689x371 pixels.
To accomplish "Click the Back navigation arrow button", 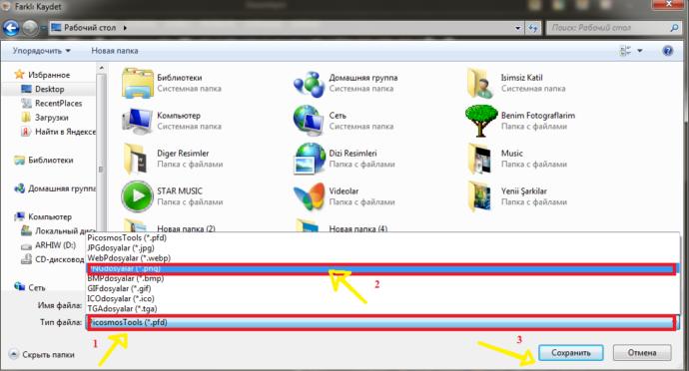I will tap(11, 28).
